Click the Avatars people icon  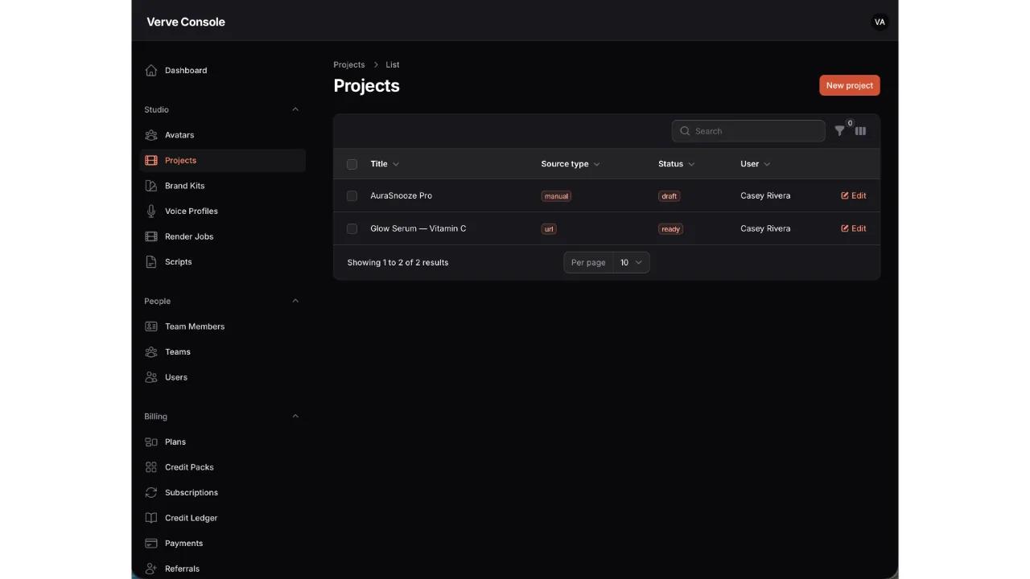pyautogui.click(x=150, y=135)
